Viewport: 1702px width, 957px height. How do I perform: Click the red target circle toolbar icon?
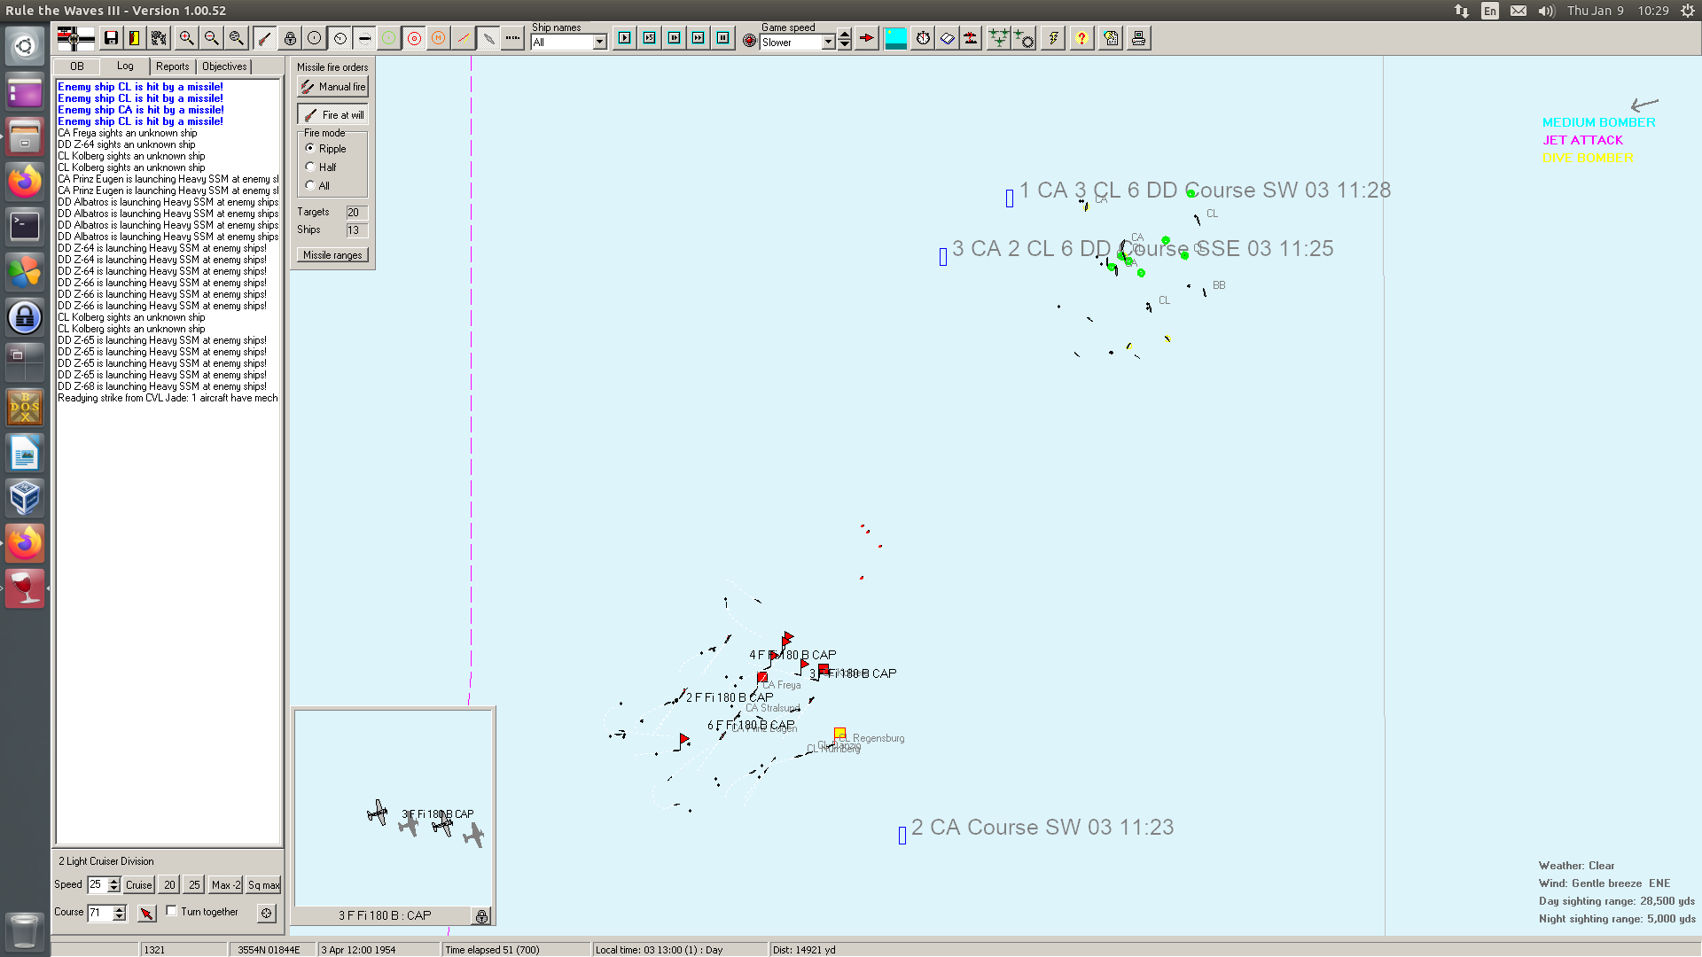click(x=414, y=38)
